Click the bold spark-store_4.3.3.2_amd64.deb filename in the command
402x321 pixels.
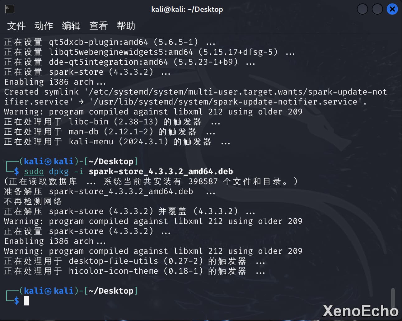161,171
